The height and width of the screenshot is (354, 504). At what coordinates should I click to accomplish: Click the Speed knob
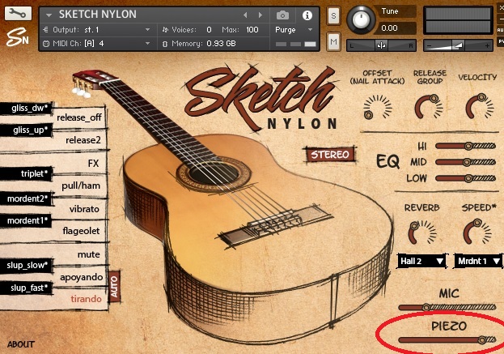click(x=477, y=231)
